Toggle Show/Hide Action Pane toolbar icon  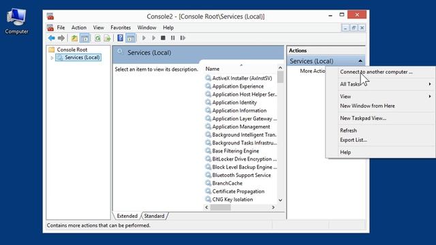tap(130, 38)
